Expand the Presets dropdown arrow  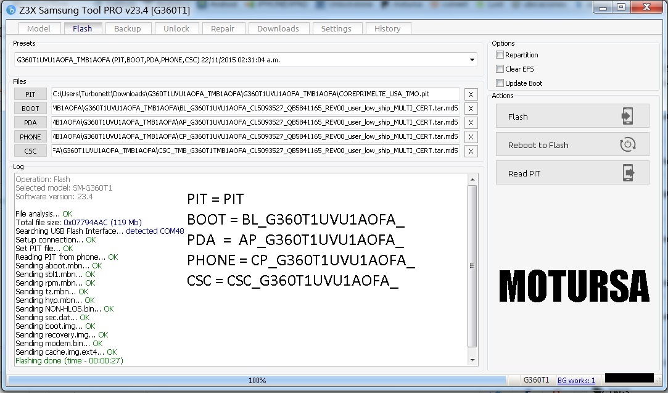[472, 60]
